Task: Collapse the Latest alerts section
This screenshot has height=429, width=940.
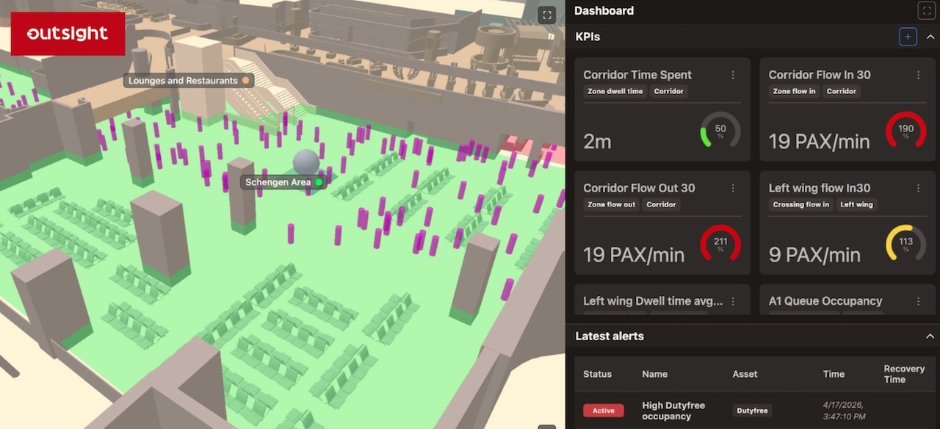Action: pyautogui.click(x=930, y=336)
